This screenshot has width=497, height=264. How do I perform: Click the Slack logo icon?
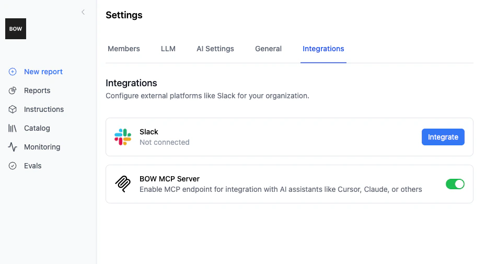pyautogui.click(x=123, y=137)
